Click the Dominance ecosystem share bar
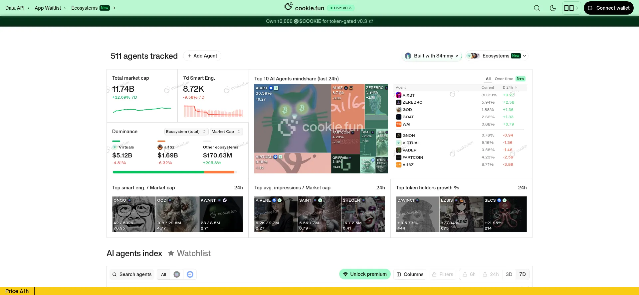The height and width of the screenshot is (295, 639). (175, 172)
